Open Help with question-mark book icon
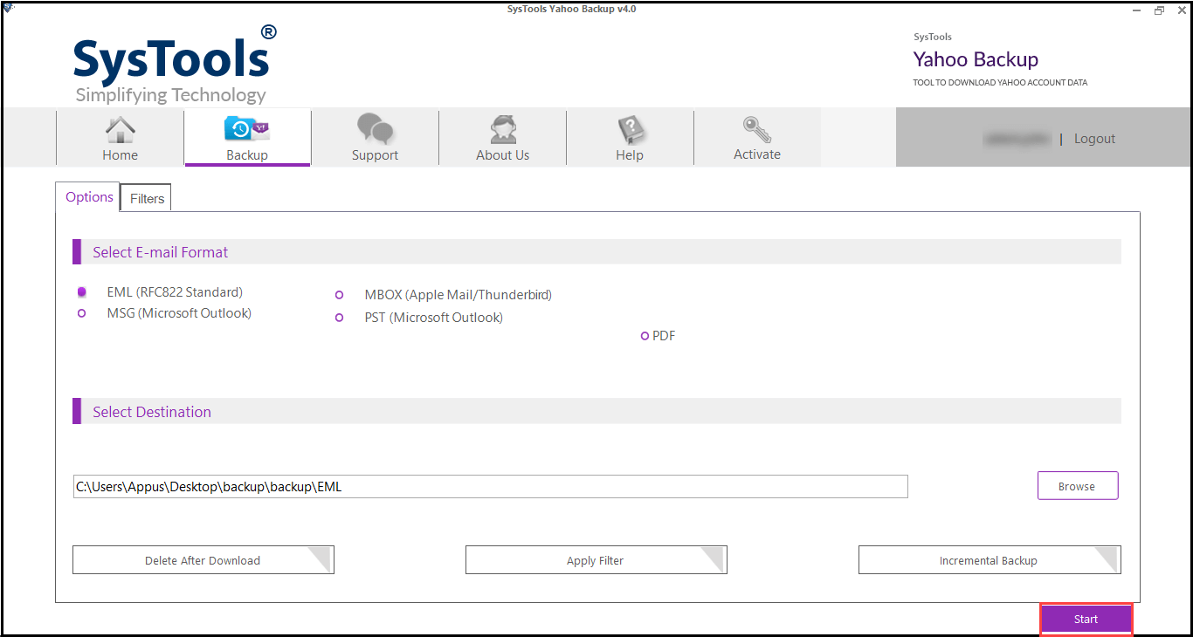1193x637 pixels. click(630, 130)
